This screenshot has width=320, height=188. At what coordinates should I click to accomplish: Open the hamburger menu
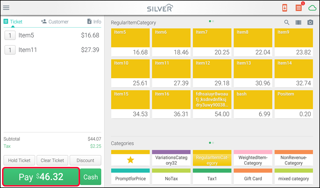(x=6, y=8)
